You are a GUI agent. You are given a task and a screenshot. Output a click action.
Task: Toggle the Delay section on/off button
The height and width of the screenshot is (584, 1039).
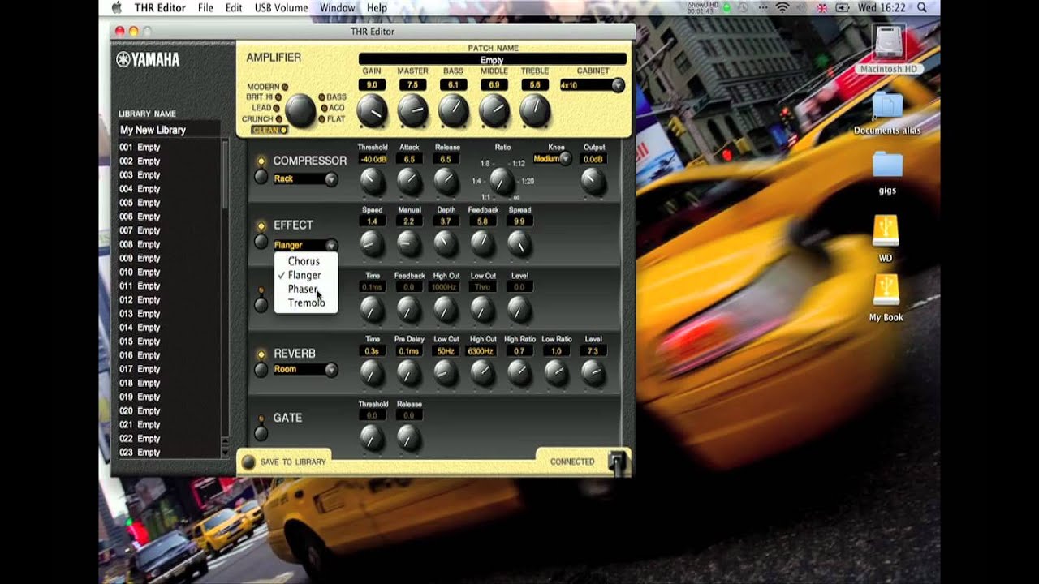click(261, 305)
